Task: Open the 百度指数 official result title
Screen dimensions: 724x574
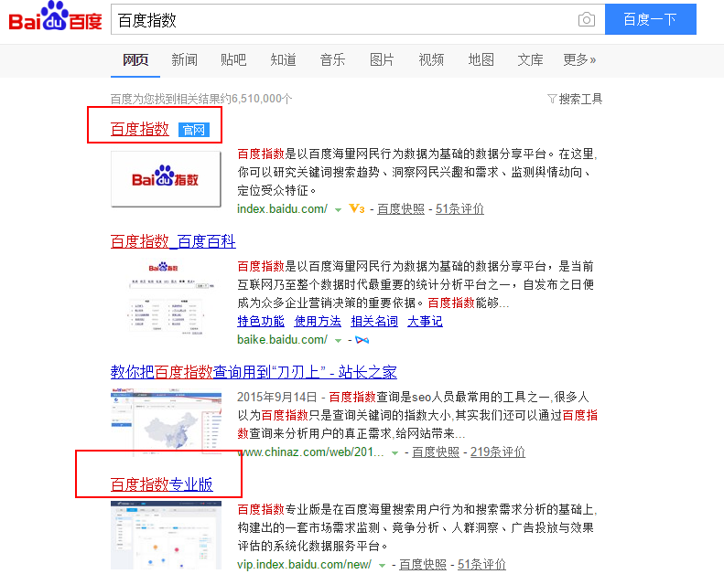Action: 140,130
